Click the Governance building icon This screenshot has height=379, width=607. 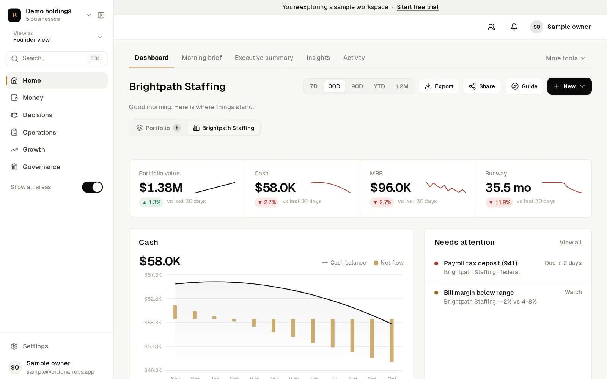(x=14, y=167)
